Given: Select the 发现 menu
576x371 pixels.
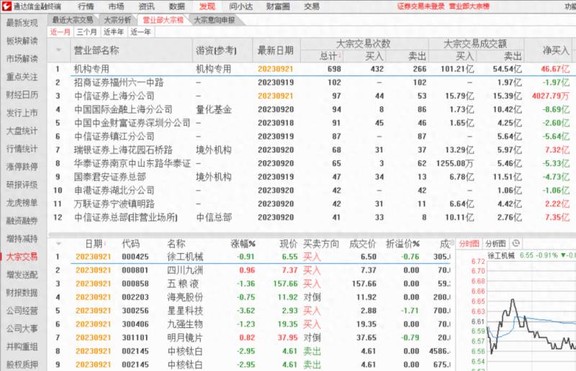Looking at the screenshot, I should click(x=207, y=6).
